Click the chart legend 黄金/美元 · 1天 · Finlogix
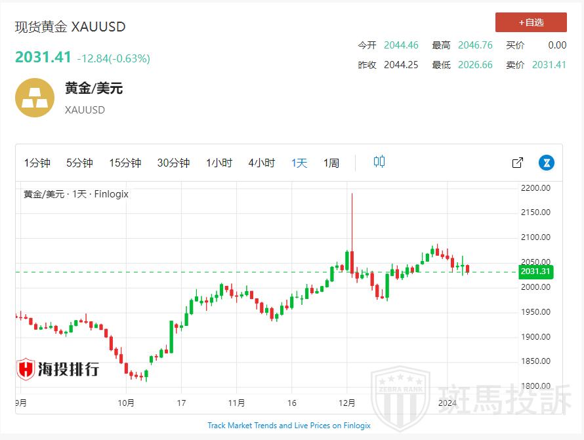The width and height of the screenshot is (584, 440). coord(76,194)
